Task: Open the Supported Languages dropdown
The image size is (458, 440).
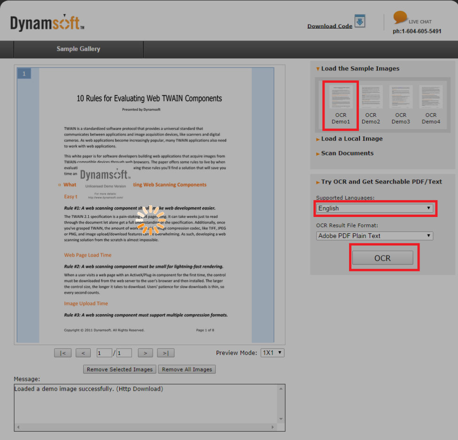Action: point(374,208)
